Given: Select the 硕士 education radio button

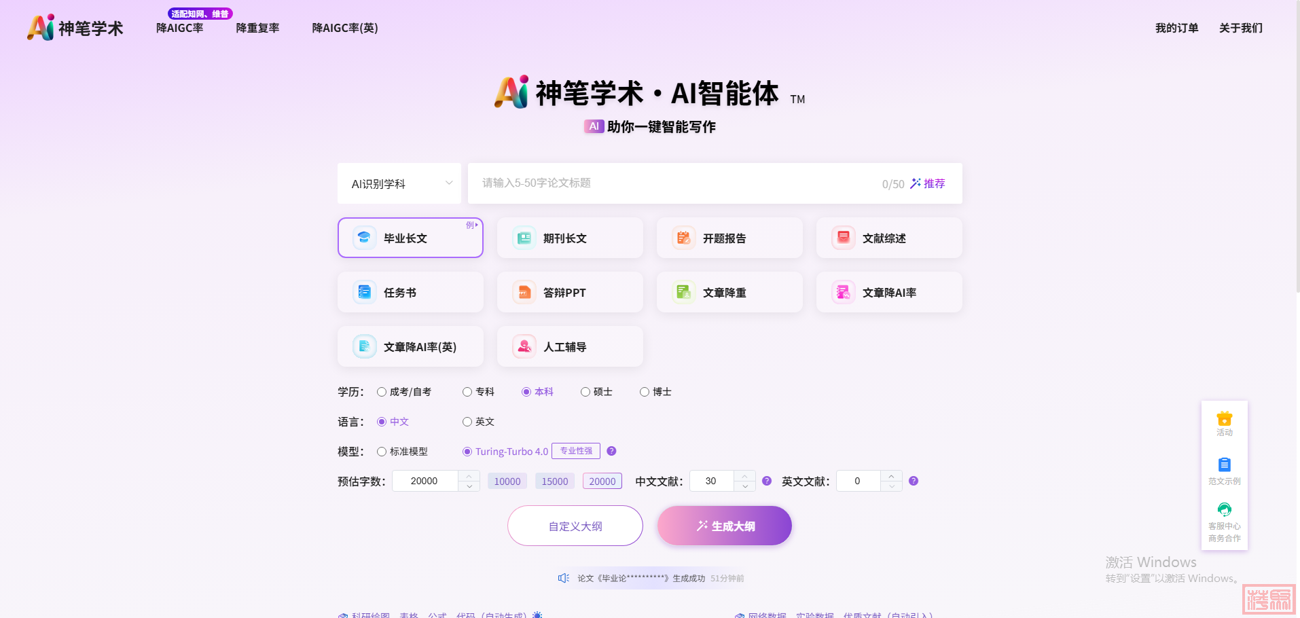Looking at the screenshot, I should (585, 392).
